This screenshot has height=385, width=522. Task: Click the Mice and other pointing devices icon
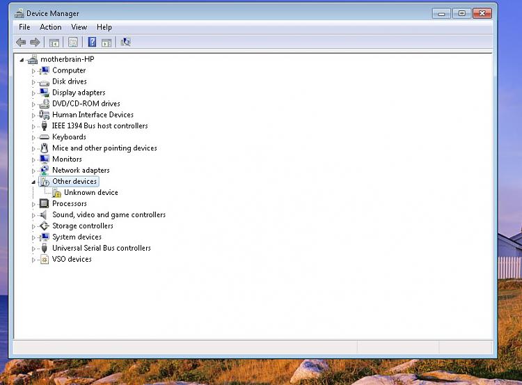pos(45,148)
